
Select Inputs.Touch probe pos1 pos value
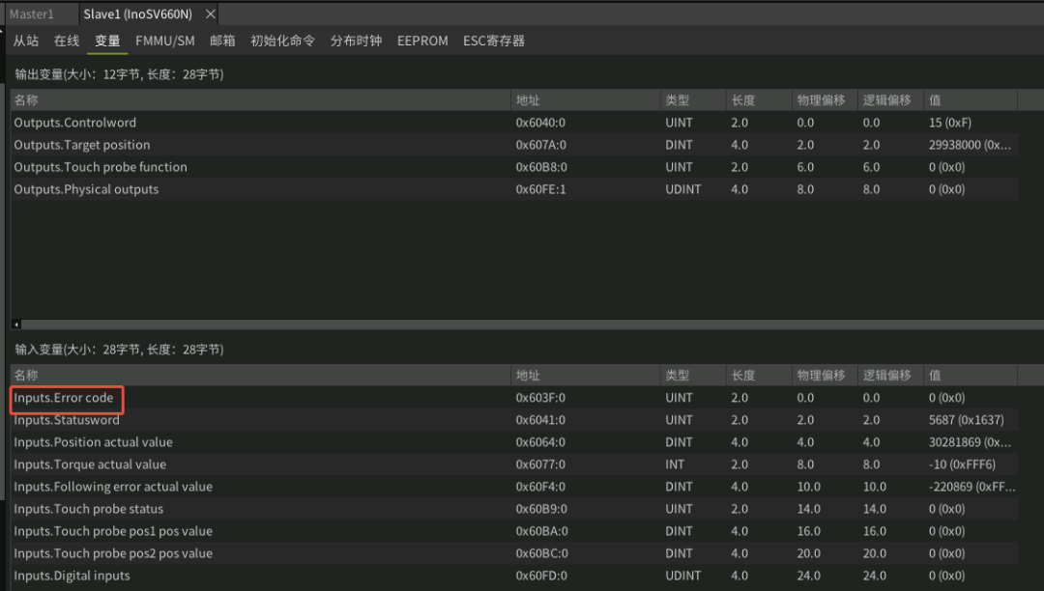pyautogui.click(x=514, y=531)
